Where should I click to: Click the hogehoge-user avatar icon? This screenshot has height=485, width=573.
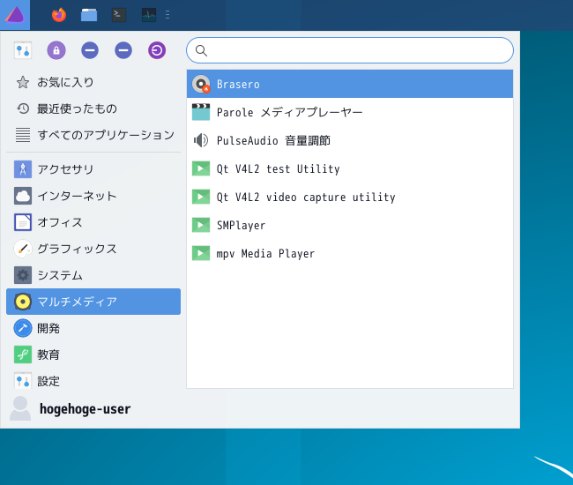(20, 408)
